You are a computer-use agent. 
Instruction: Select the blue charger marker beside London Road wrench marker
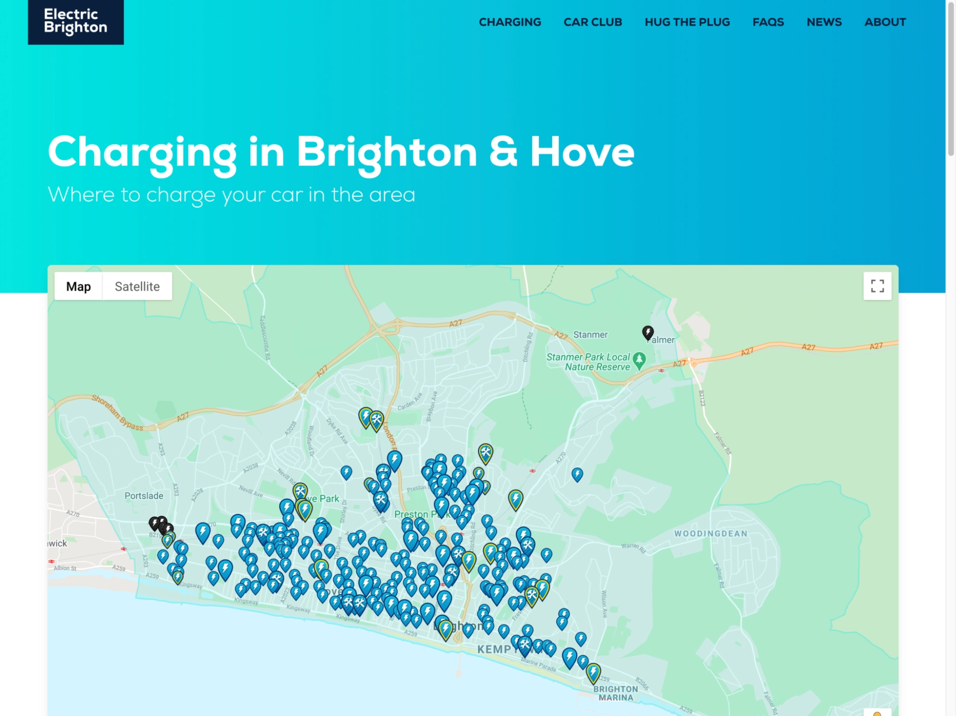(x=365, y=417)
